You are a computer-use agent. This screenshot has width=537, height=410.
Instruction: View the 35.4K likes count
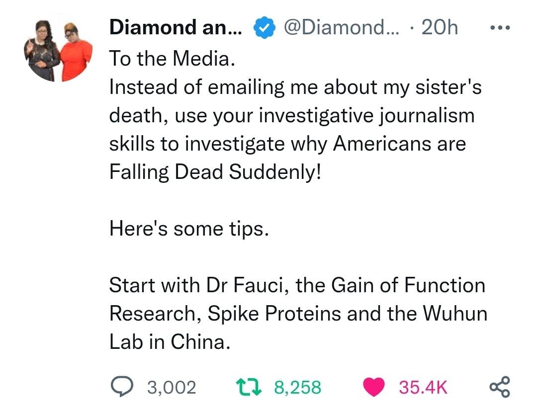[423, 388]
